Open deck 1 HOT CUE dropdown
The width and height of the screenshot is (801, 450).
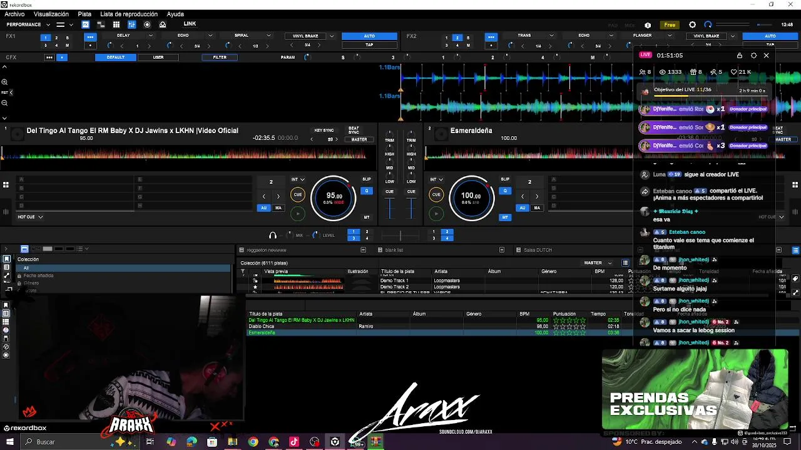[x=30, y=217]
